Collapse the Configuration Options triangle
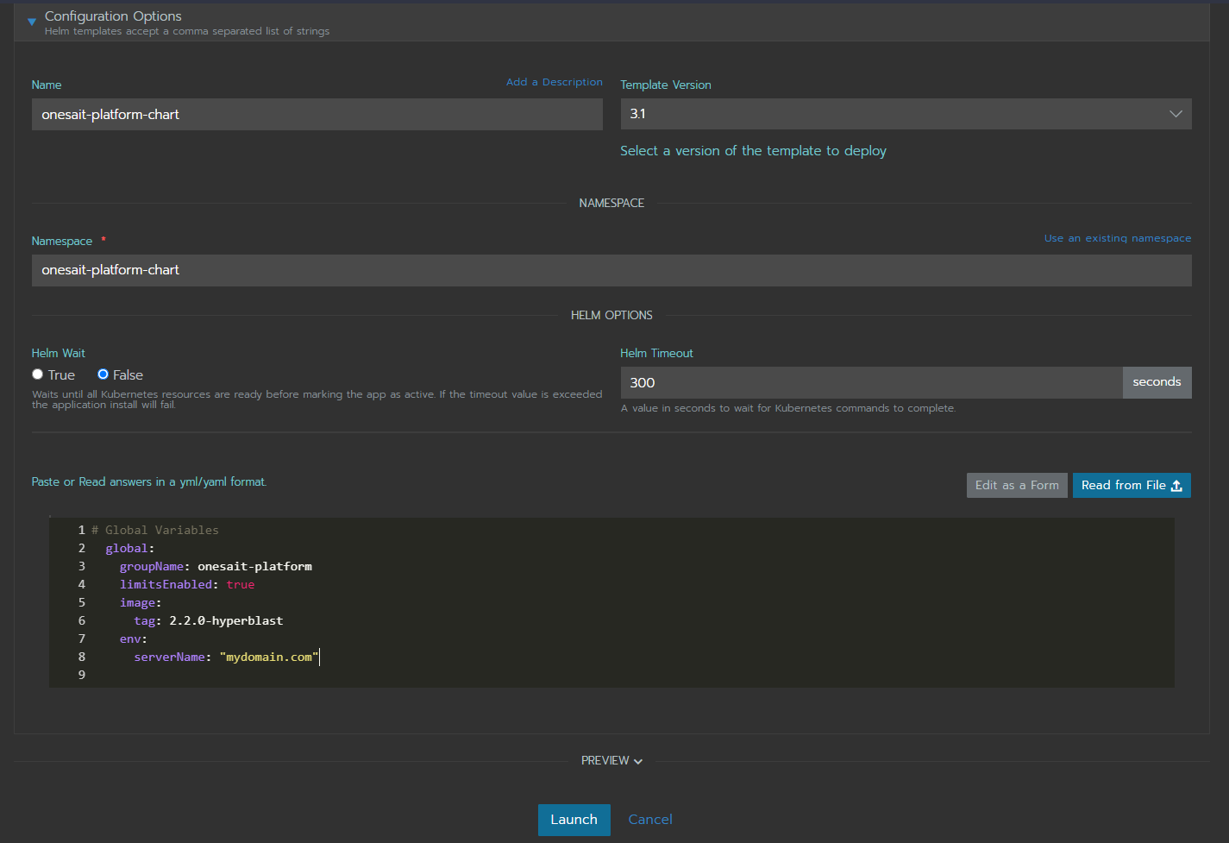 [x=32, y=22]
